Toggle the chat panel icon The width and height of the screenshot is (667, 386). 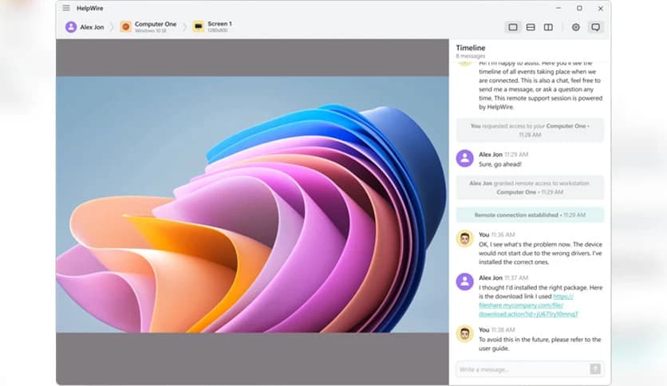coord(595,27)
